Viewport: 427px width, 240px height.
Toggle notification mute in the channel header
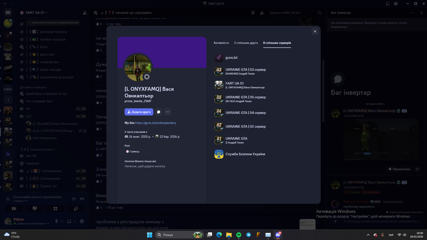[253, 13]
